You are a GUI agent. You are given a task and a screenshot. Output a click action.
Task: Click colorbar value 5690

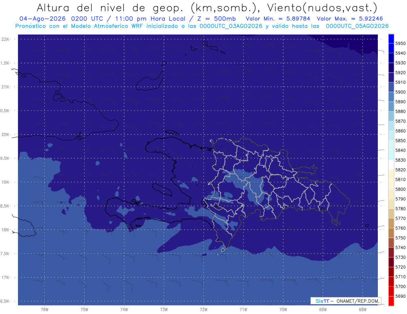pyautogui.click(x=401, y=296)
